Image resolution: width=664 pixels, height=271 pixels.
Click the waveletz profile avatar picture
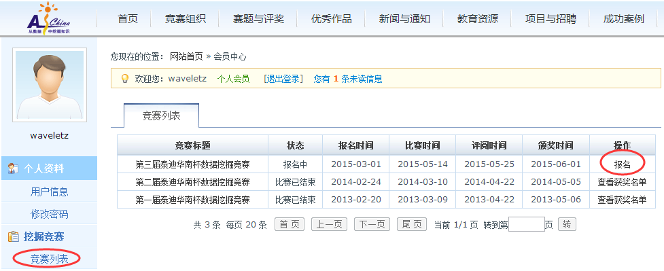50,85
